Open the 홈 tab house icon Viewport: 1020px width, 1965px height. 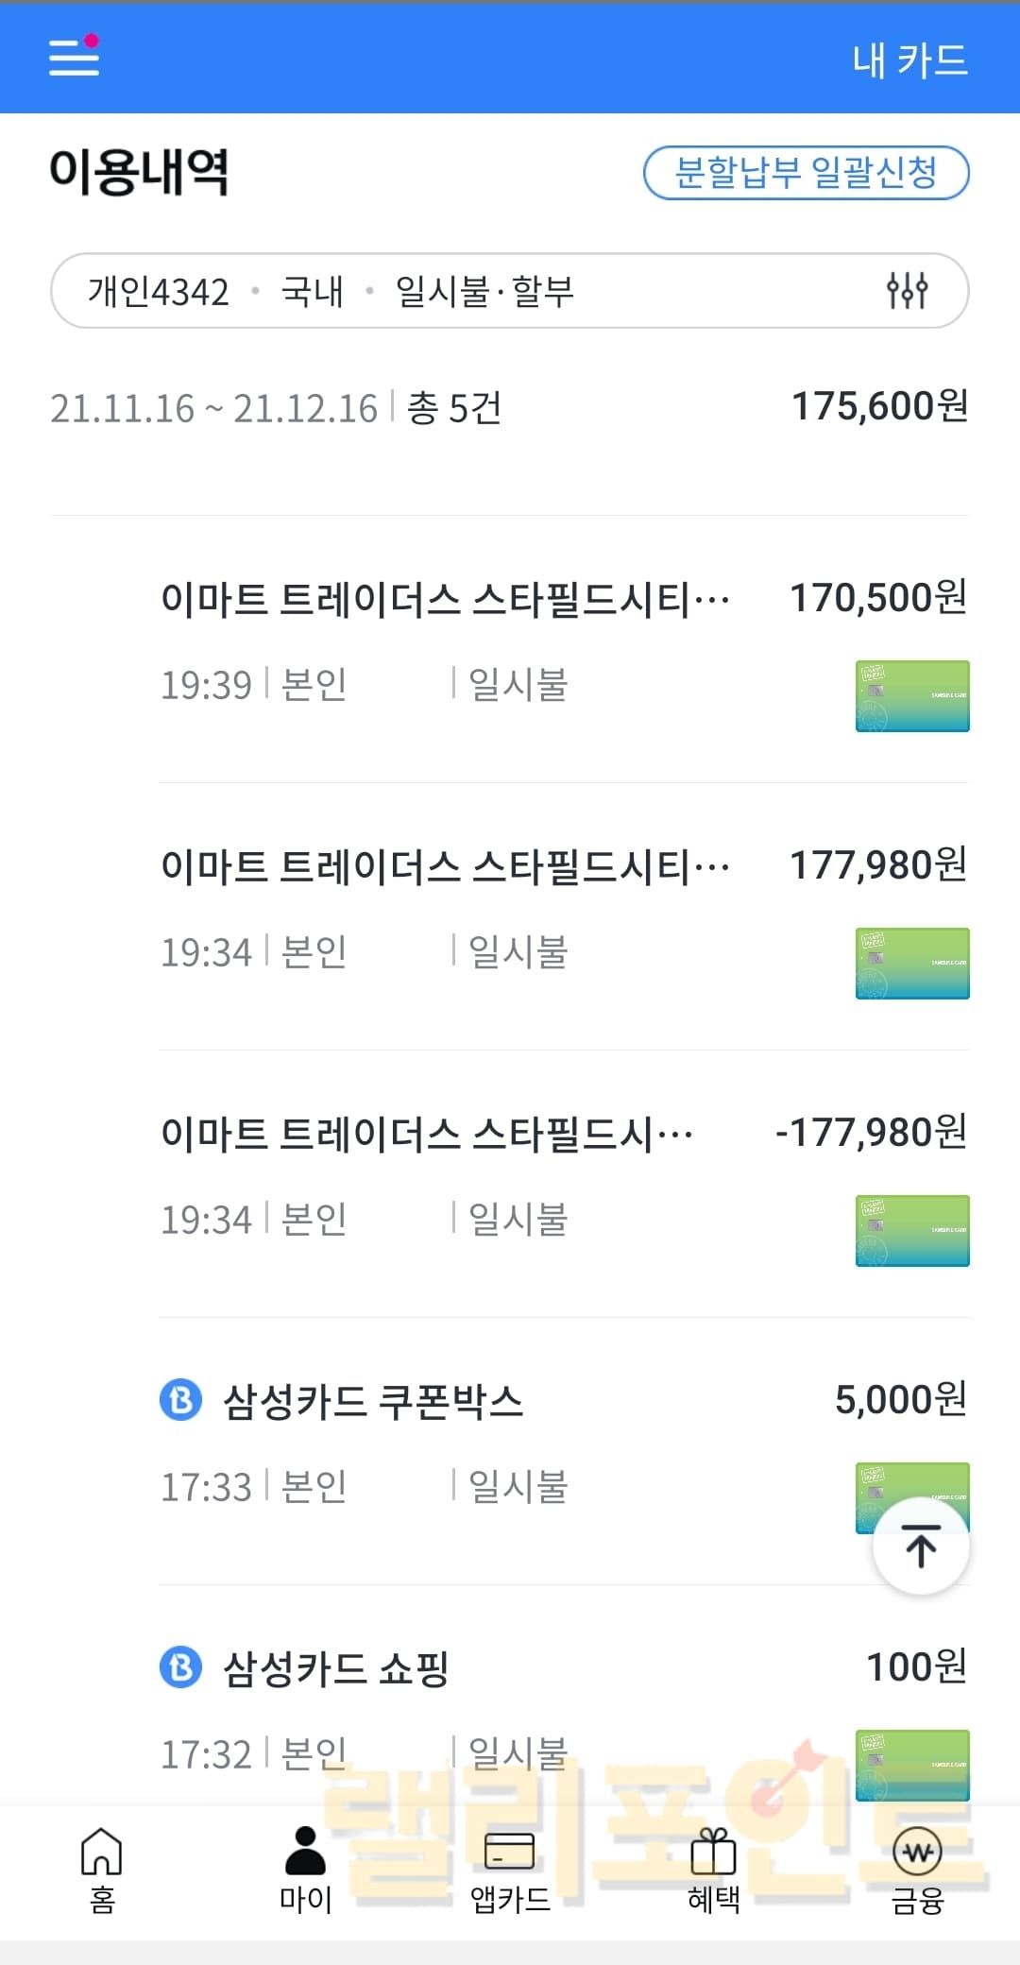pyautogui.click(x=102, y=1852)
